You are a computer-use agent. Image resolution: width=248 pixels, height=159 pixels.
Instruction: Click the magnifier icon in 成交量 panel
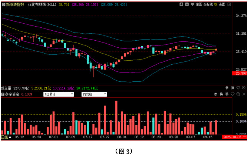tap(244, 88)
